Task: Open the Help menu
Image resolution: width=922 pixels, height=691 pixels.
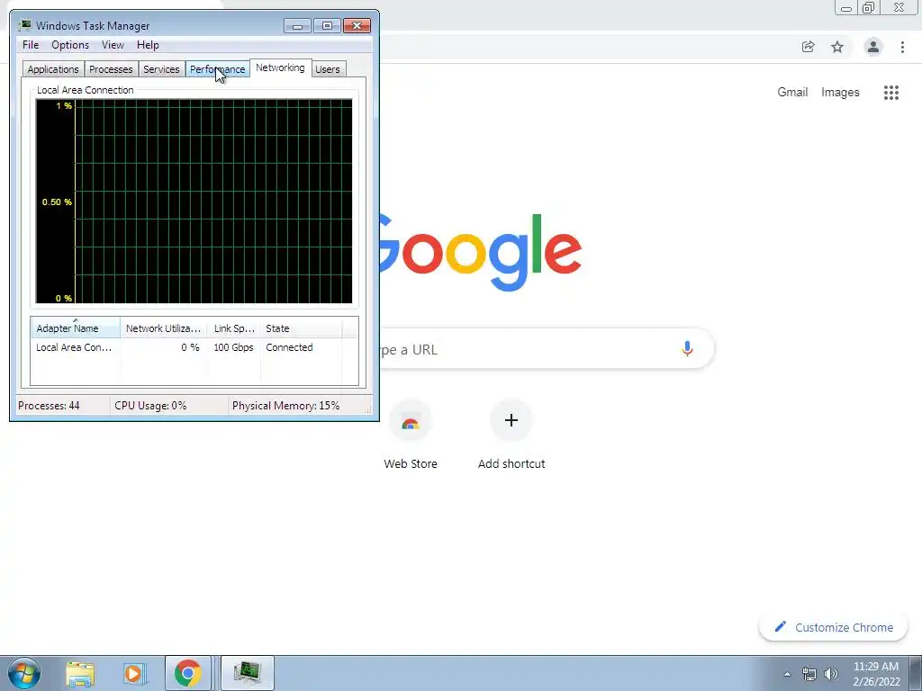Action: (x=148, y=45)
